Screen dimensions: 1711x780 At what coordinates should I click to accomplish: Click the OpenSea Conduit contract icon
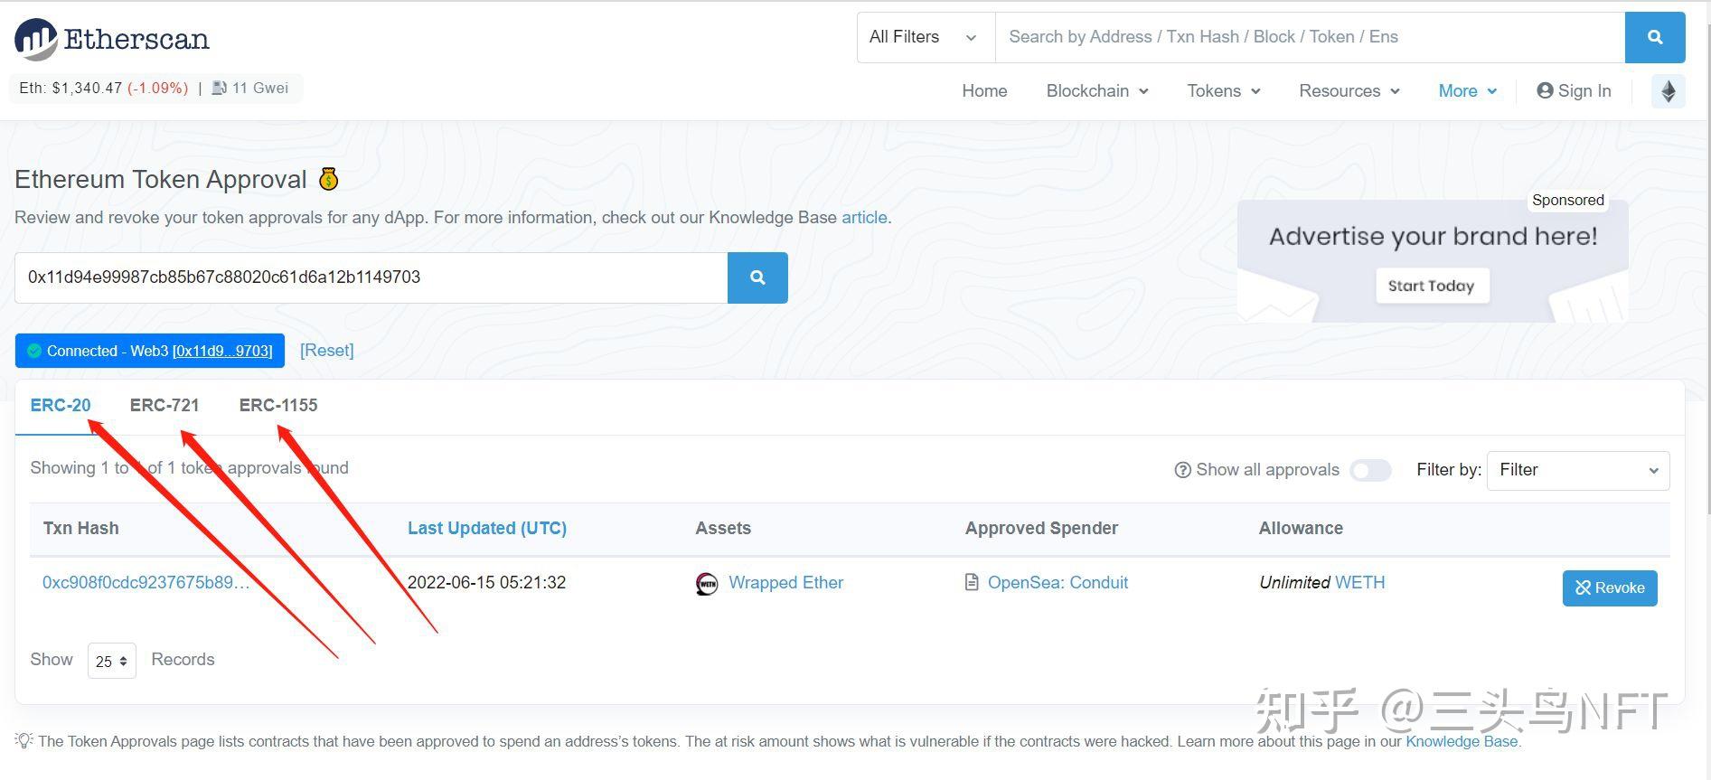coord(972,583)
